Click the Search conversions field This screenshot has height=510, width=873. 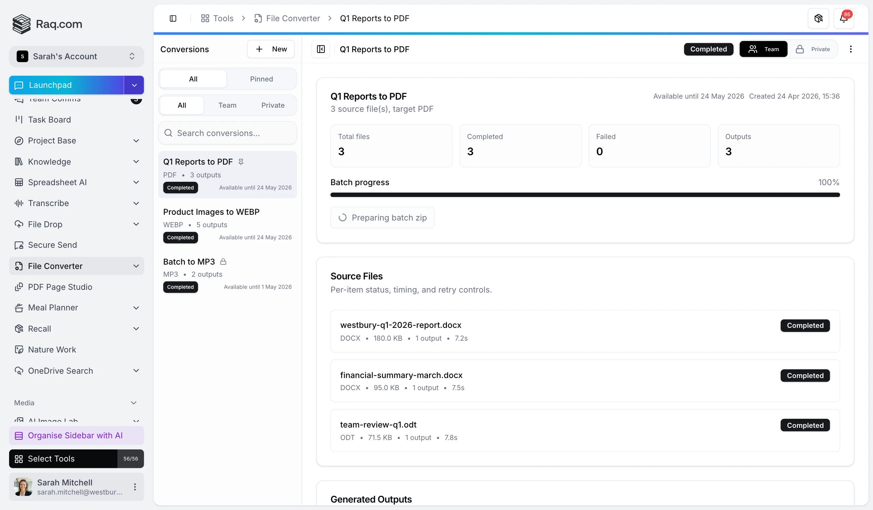227,133
